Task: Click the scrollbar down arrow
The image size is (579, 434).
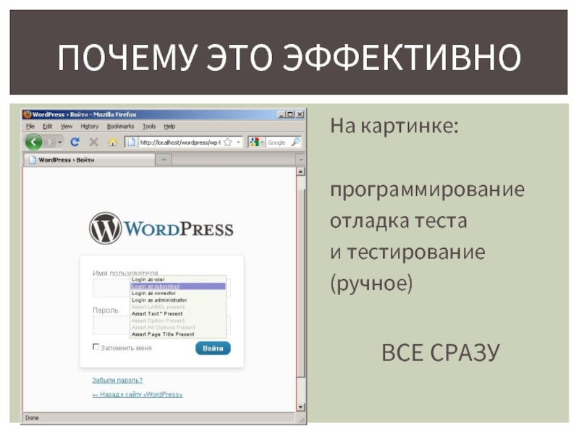Action: pos(300,407)
